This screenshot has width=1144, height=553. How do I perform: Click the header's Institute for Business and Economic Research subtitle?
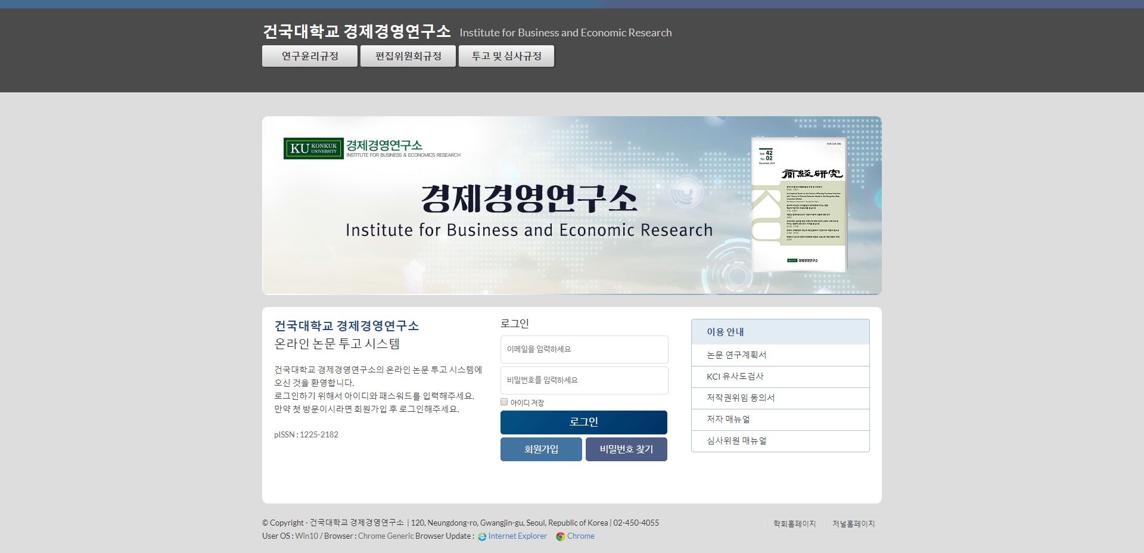point(565,33)
